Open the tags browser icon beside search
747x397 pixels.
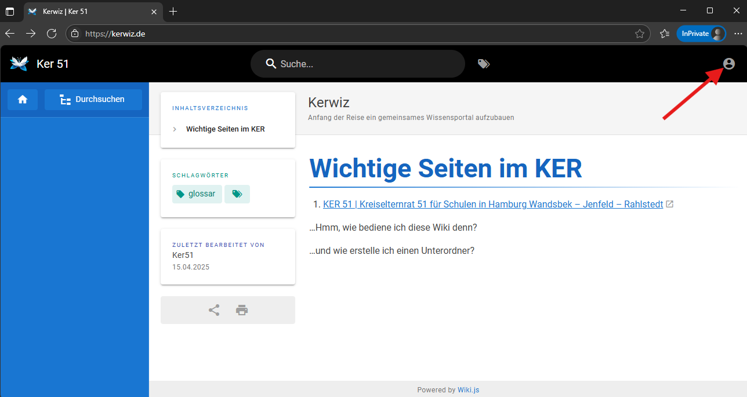coord(484,64)
